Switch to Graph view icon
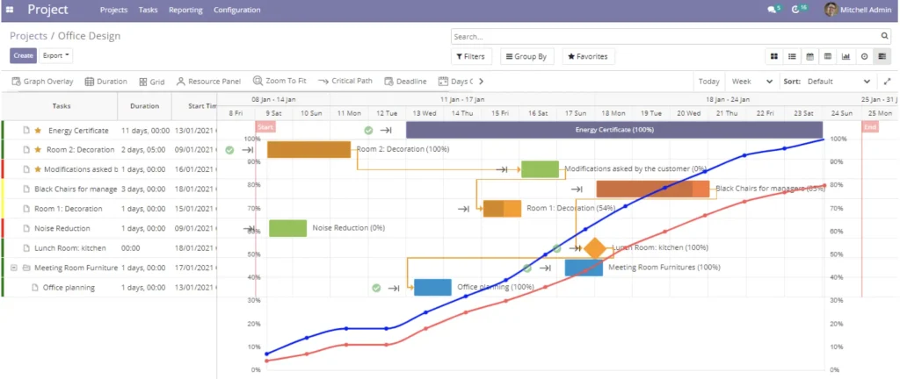Image resolution: width=900 pixels, height=379 pixels. click(x=846, y=56)
